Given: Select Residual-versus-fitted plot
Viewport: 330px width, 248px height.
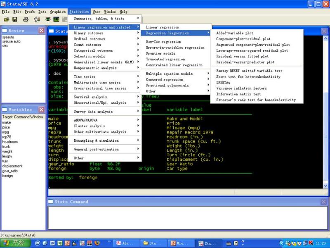Looking at the screenshot, I should (x=257, y=56).
